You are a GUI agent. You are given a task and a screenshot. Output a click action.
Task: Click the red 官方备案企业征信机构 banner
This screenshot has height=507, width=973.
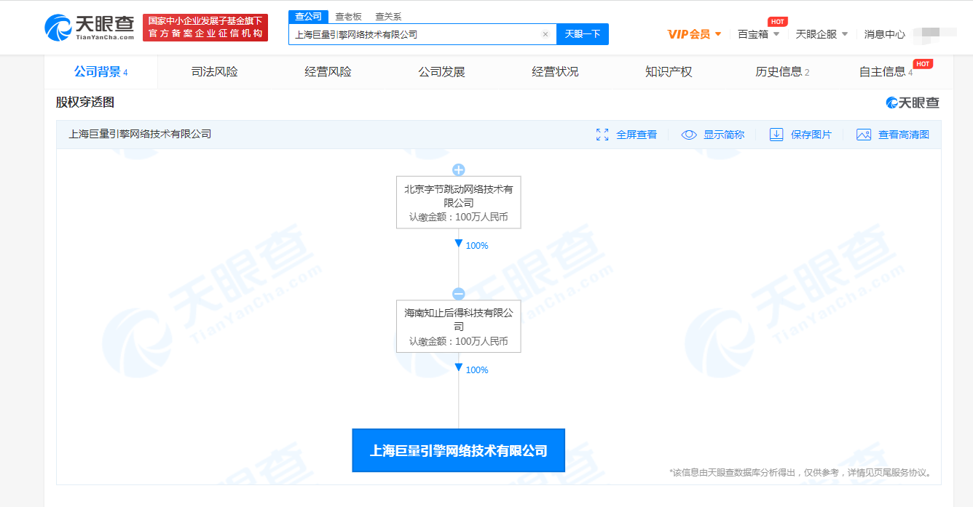[x=205, y=28]
